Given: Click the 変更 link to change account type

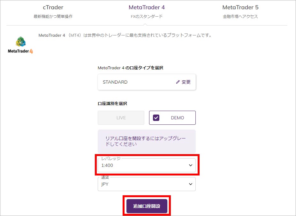Looking at the screenshot, I should coord(186,82).
